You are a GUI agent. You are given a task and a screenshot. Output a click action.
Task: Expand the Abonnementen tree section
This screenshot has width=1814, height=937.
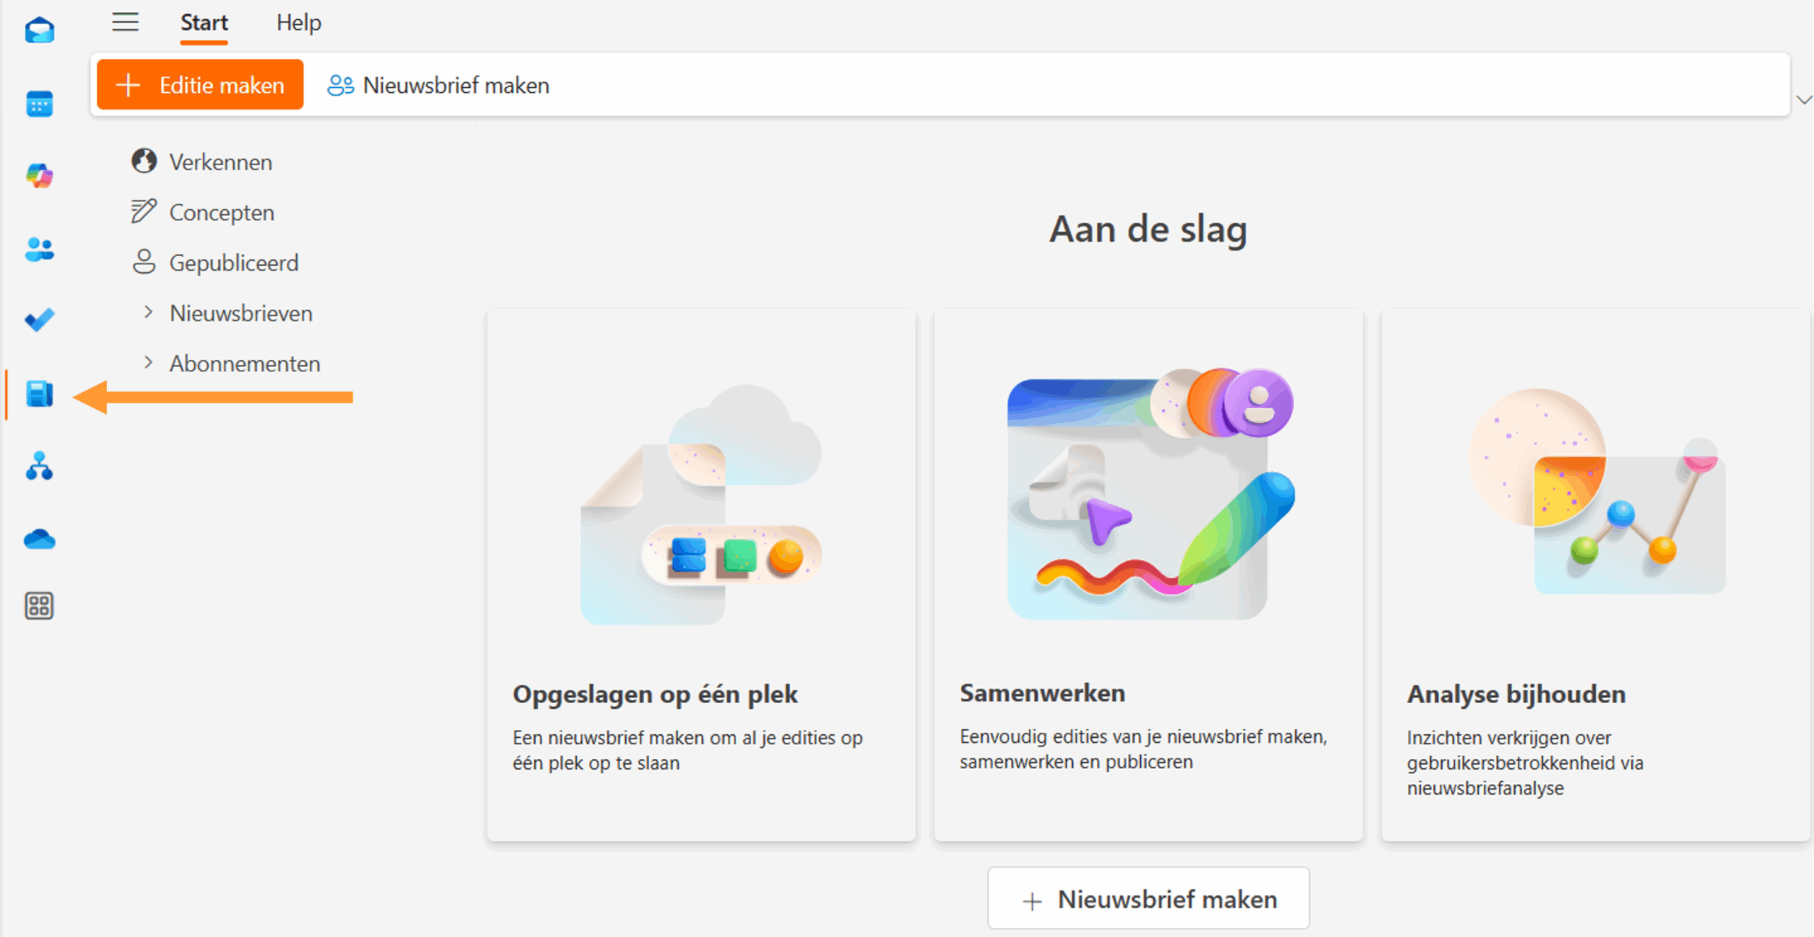pyautogui.click(x=148, y=363)
